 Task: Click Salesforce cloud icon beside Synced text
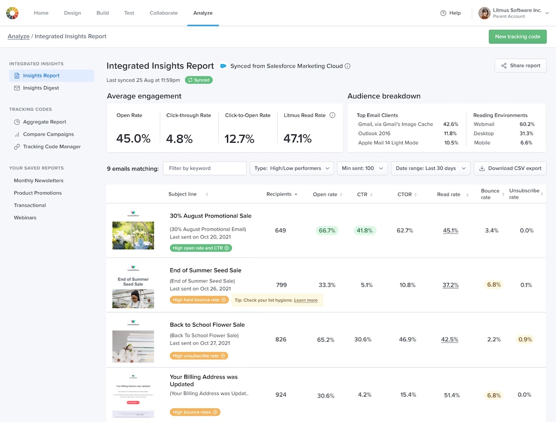(223, 66)
